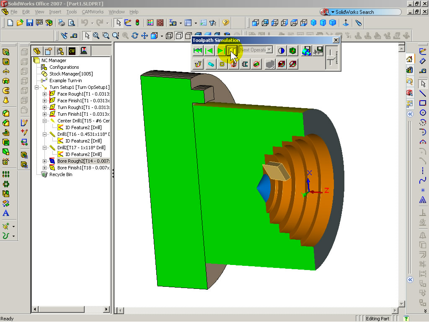Image resolution: width=429 pixels, height=322 pixels.
Task: Select the Recycle Bin tree item
Action: coord(61,174)
